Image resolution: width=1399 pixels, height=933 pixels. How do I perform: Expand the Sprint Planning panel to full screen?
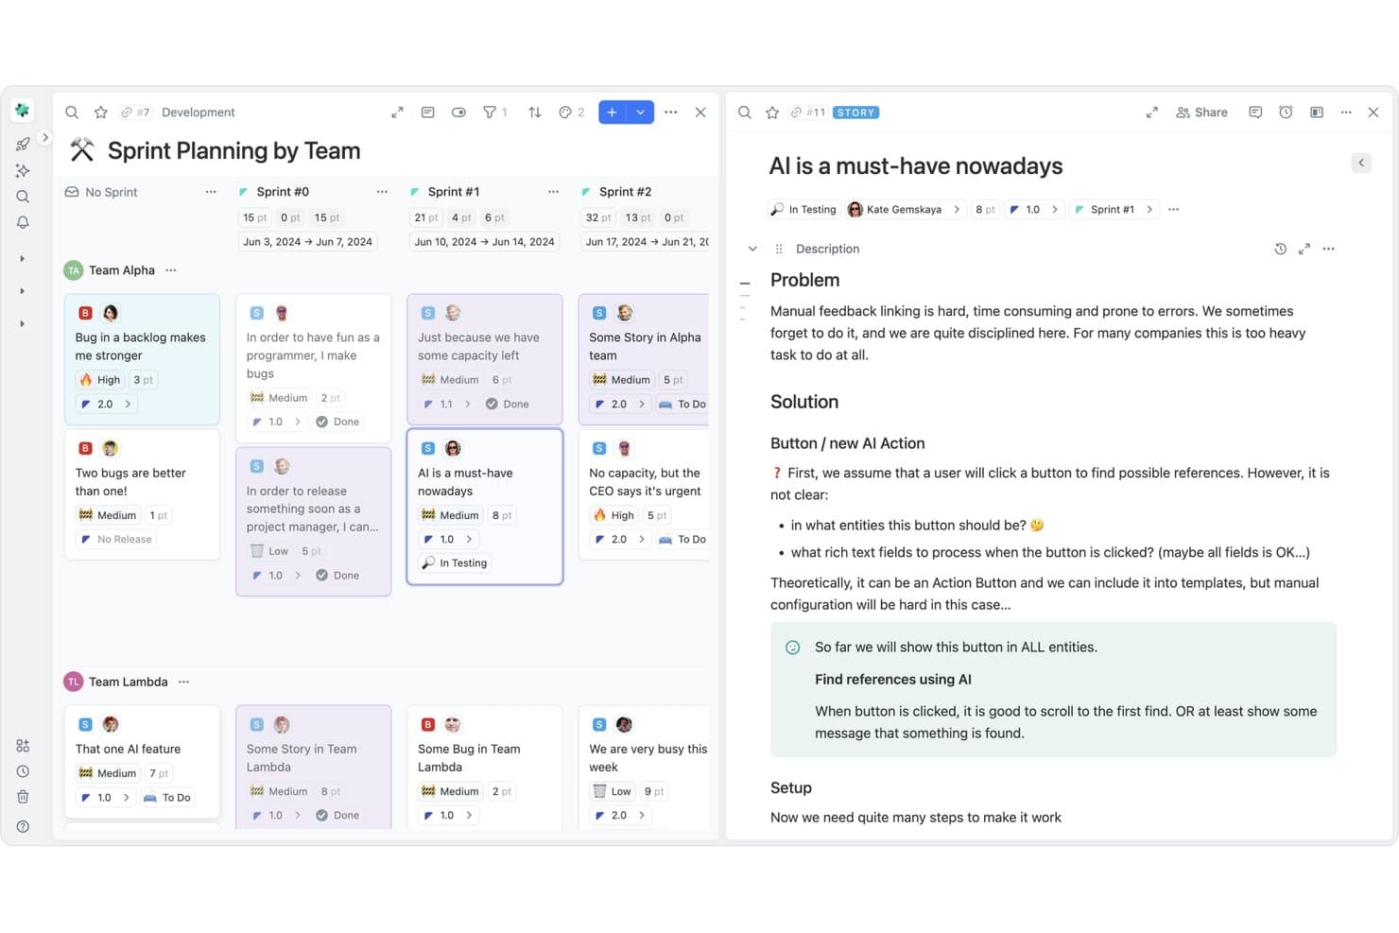pos(397,112)
